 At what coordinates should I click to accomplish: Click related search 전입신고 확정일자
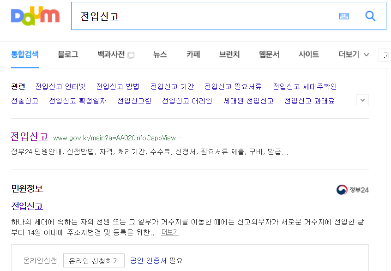point(78,101)
